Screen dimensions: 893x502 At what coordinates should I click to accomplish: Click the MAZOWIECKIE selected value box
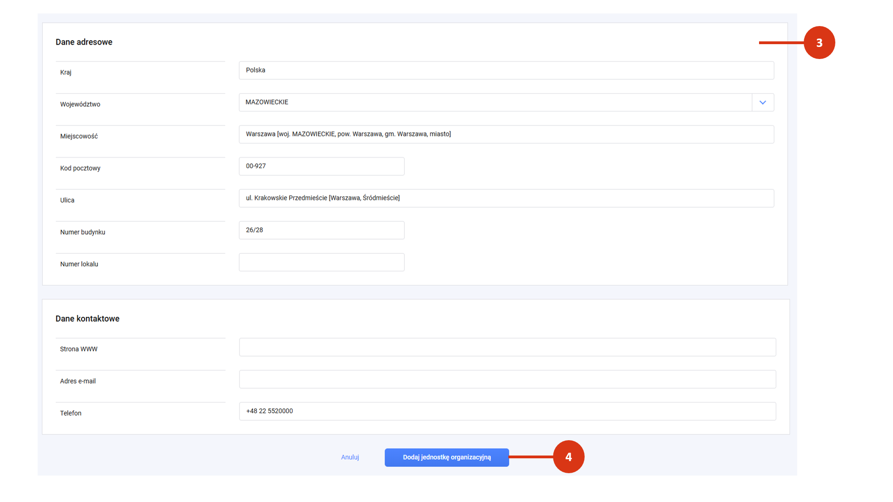[x=495, y=102]
